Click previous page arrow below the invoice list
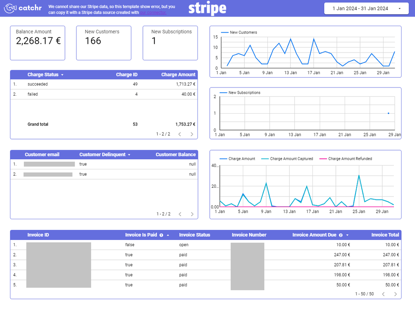415x311 pixels. click(383, 294)
